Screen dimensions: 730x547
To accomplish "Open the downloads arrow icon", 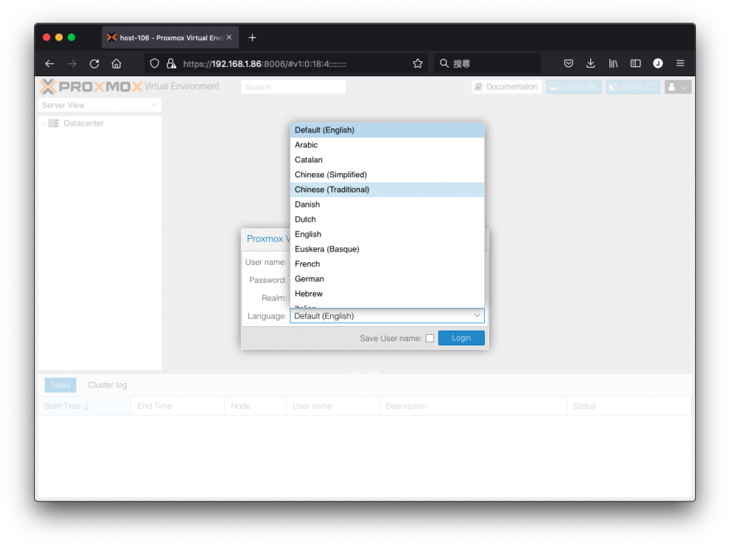I will 591,63.
